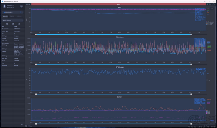The width and height of the screenshot is (217, 128).
Task: Click the blue plus button at bottom right
Action: click(212, 120)
